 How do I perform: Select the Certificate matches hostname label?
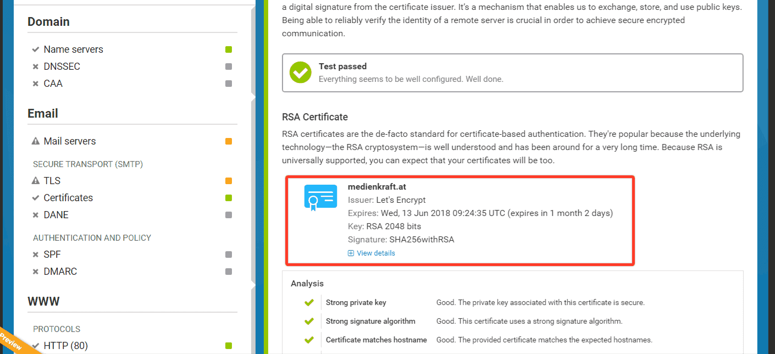point(377,340)
